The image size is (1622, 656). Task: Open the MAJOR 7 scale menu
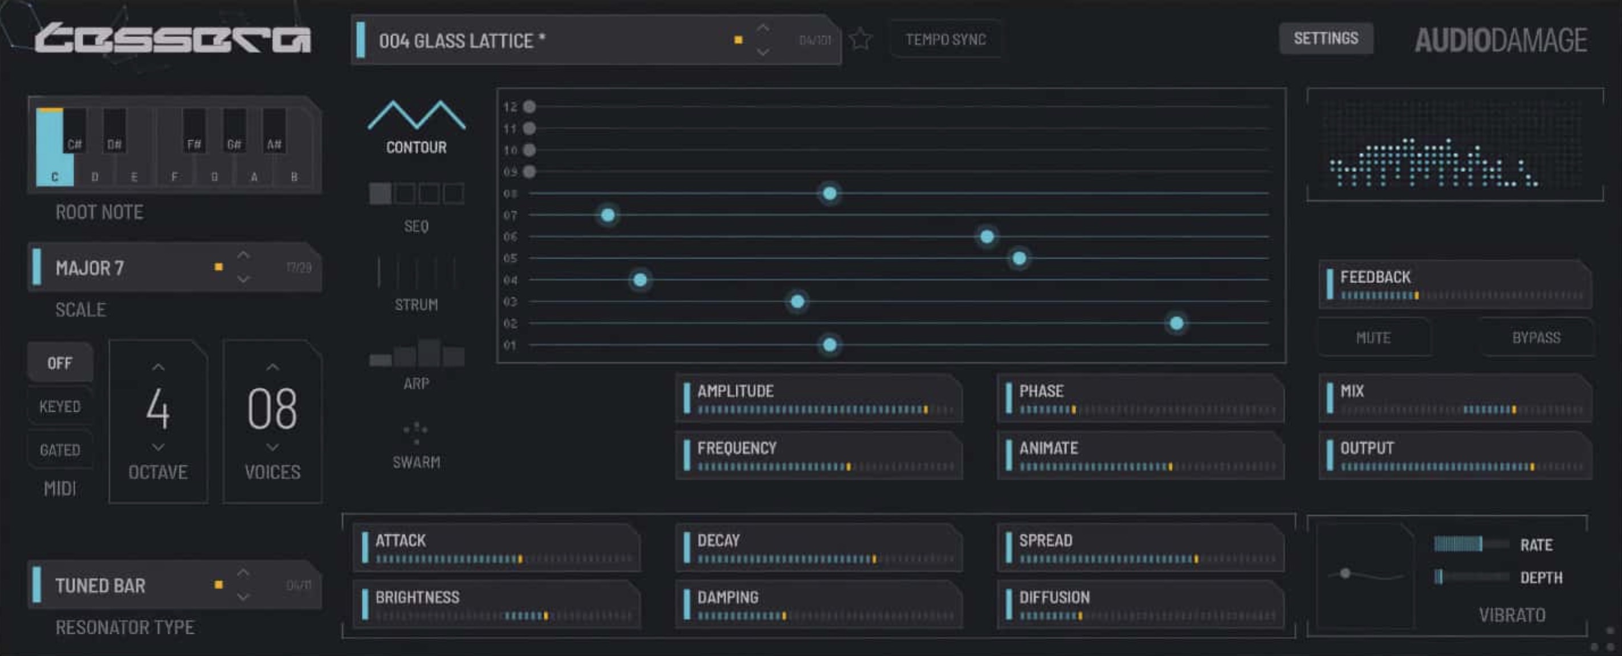(174, 266)
